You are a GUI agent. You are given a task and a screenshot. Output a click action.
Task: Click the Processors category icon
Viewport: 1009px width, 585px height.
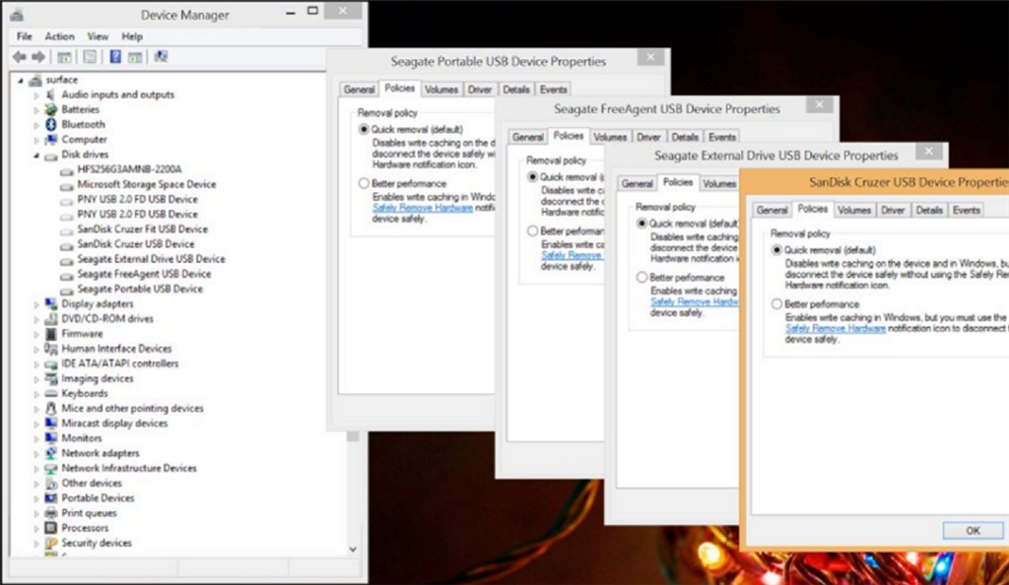tap(51, 528)
